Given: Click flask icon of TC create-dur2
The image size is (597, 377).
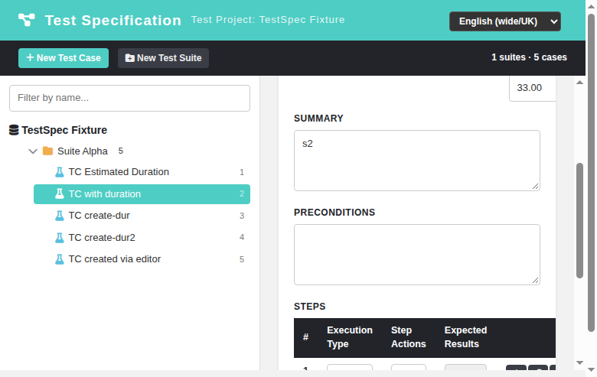Looking at the screenshot, I should (x=60, y=238).
